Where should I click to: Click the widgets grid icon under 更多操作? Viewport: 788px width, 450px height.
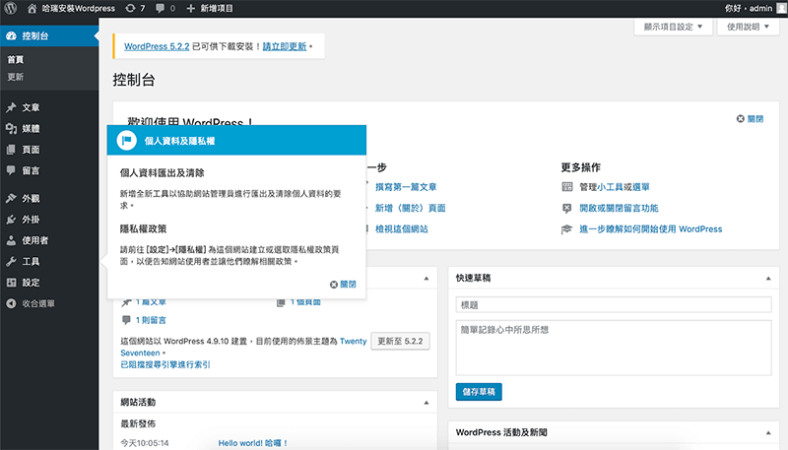pos(567,187)
